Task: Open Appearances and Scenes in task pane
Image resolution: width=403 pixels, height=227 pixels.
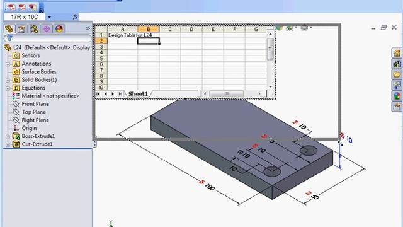Action: click(397, 96)
